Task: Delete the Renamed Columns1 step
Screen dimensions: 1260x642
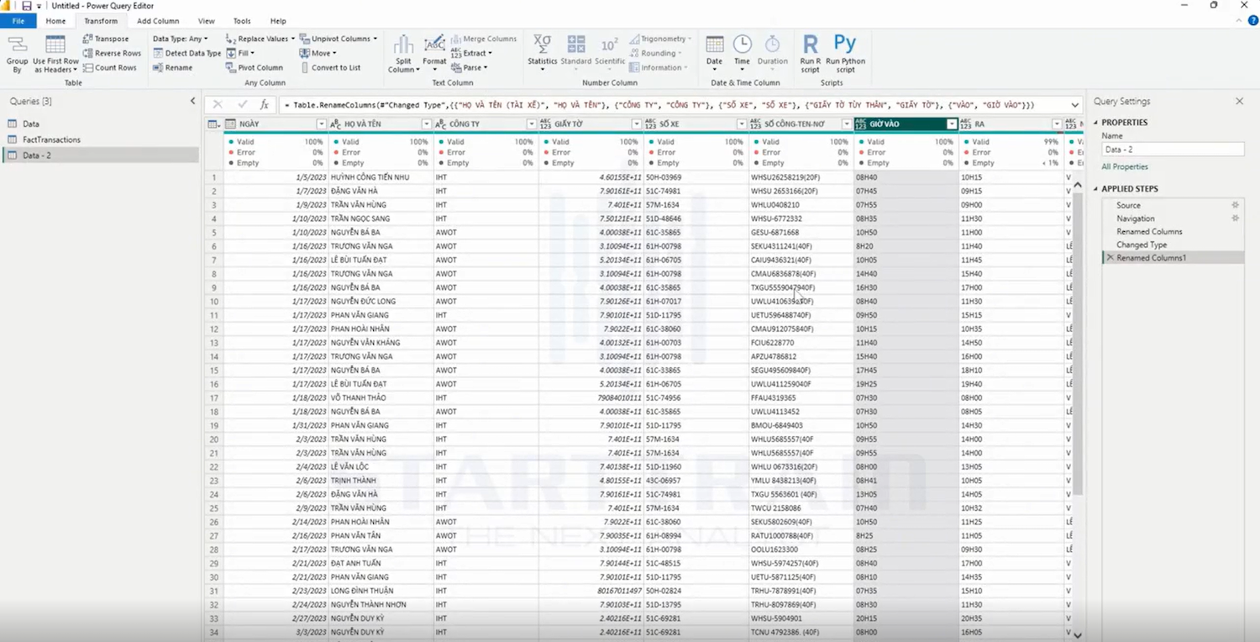Action: pos(1110,258)
